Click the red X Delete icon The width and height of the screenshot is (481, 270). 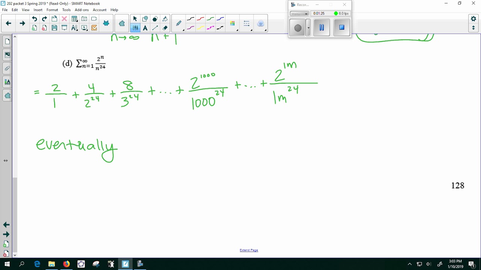pos(64,19)
